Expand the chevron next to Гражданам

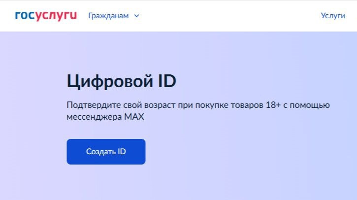pos(136,16)
